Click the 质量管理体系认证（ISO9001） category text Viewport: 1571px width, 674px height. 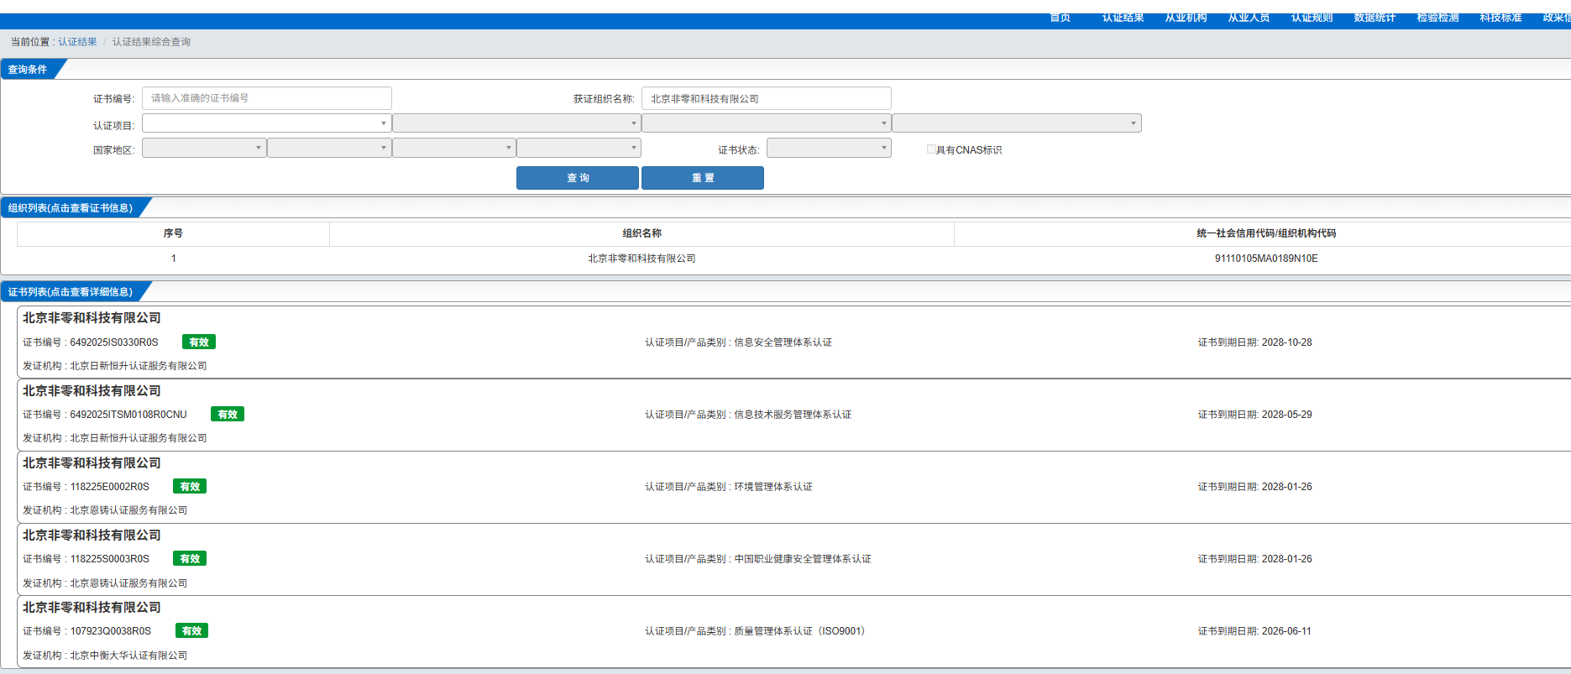(800, 631)
